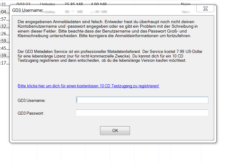The height and width of the screenshot is (163, 230).
Task: Focus the GD3 Passwort input field
Action: 142,113
